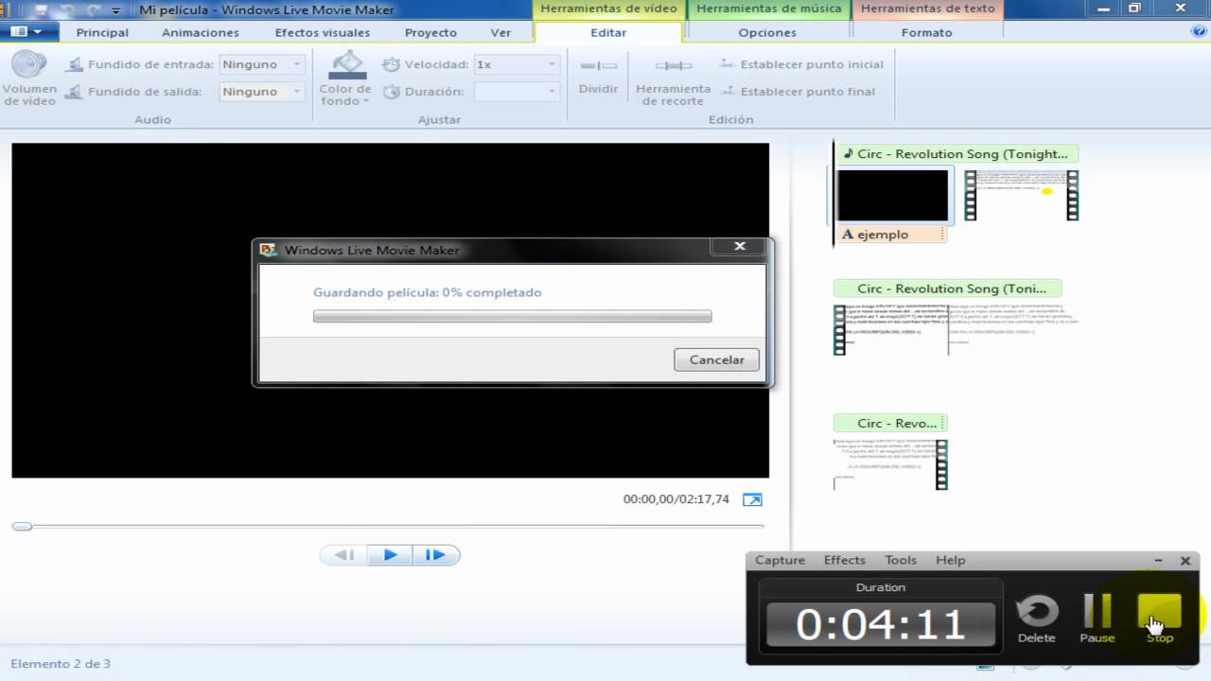Open the Efectos visuales tab
This screenshot has height=681, width=1211.
[323, 32]
